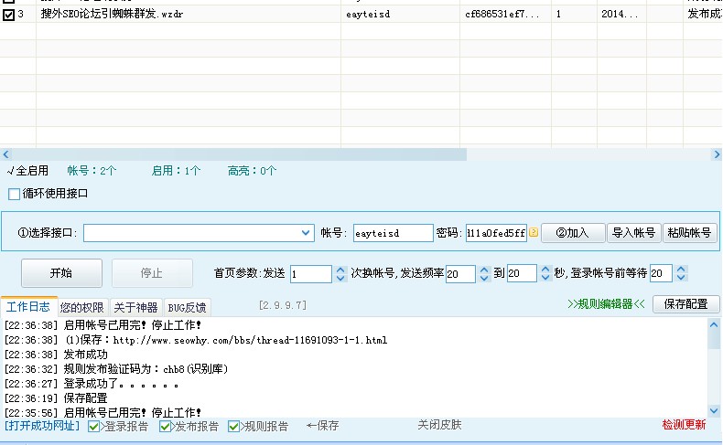Click the 登录帐号前等待 input field
This screenshot has width=723, height=445.
click(660, 274)
